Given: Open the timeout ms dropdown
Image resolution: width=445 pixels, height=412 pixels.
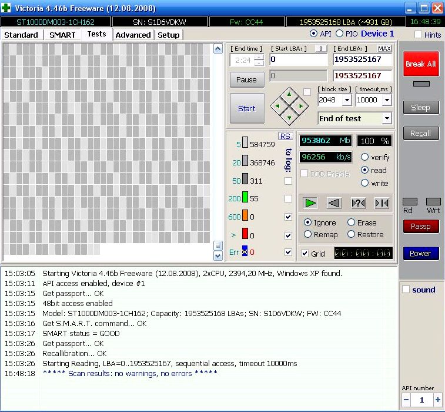Looking at the screenshot, I should 387,100.
